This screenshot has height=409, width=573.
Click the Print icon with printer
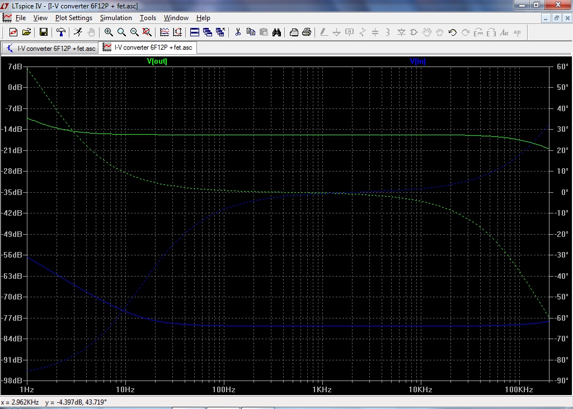point(307,32)
